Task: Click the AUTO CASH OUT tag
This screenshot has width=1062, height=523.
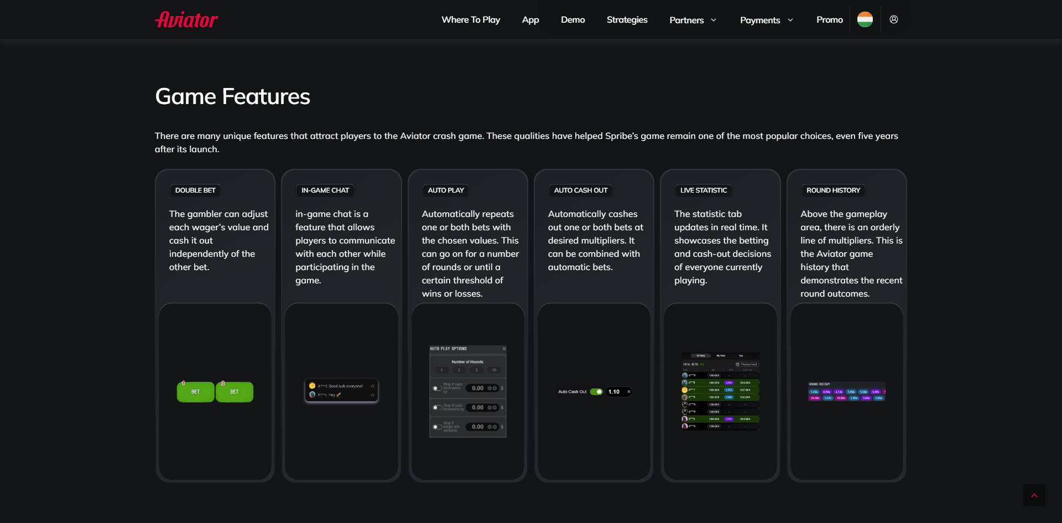Action: click(x=581, y=190)
